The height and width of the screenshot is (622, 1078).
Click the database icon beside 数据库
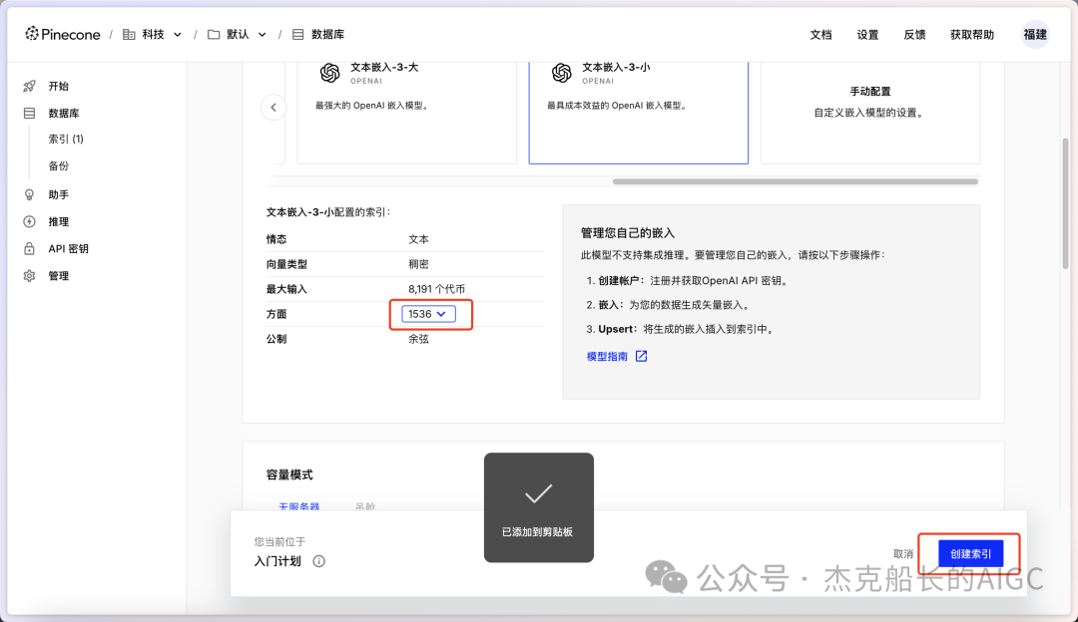[x=29, y=113]
